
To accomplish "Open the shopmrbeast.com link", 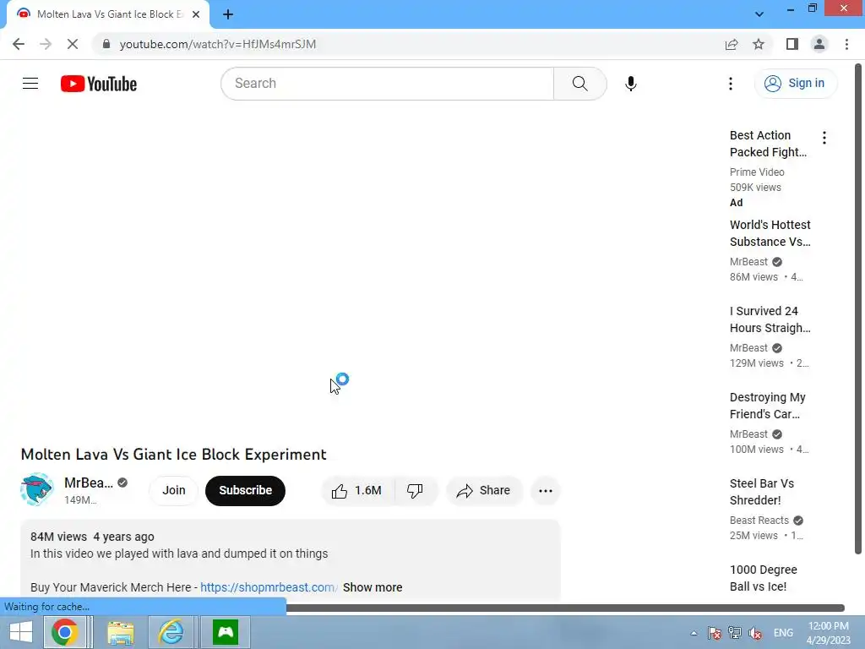I will [268, 587].
